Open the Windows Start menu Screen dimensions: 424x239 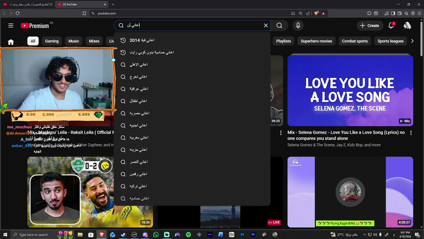[x=5, y=235]
